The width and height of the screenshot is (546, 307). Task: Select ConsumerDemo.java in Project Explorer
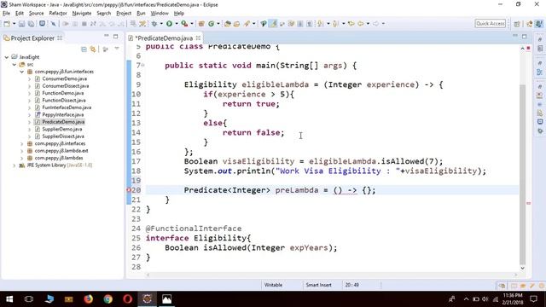click(x=65, y=78)
